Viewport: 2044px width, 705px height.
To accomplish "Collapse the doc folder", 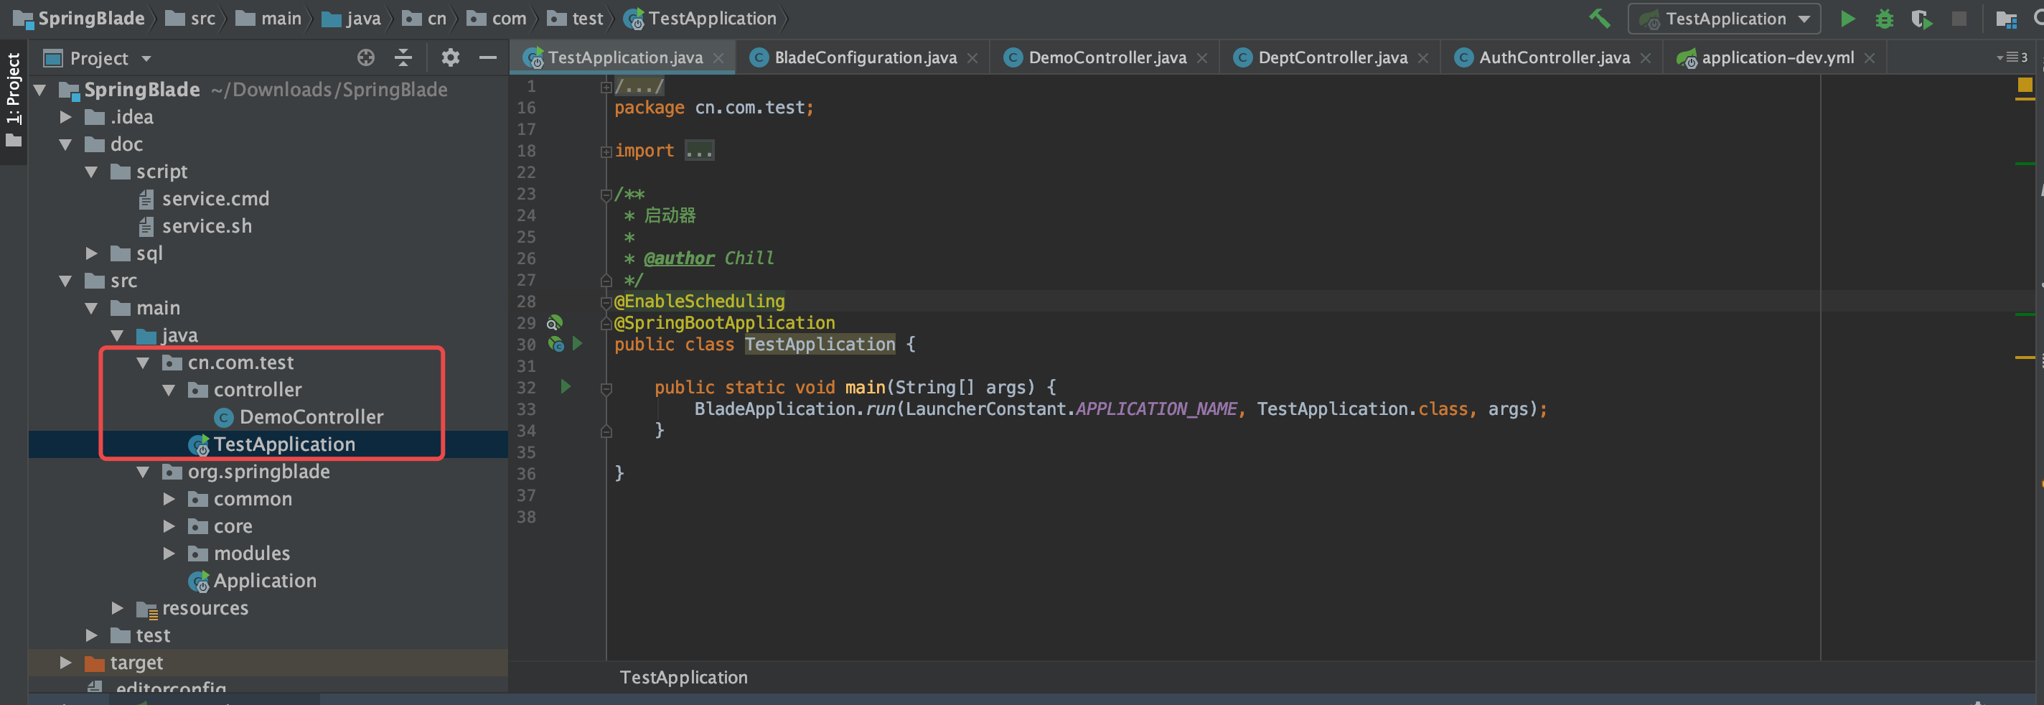I will 66,144.
